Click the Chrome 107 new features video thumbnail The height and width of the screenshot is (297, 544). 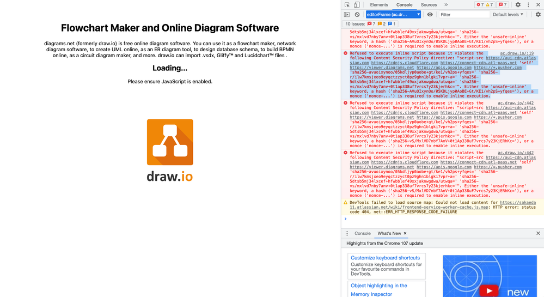pos(490,276)
